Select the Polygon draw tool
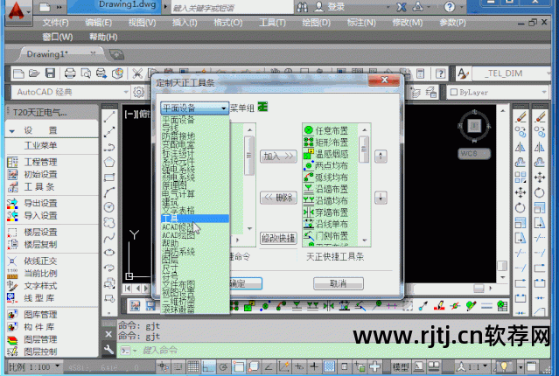Viewport: 559px width, 376px height. 109,162
